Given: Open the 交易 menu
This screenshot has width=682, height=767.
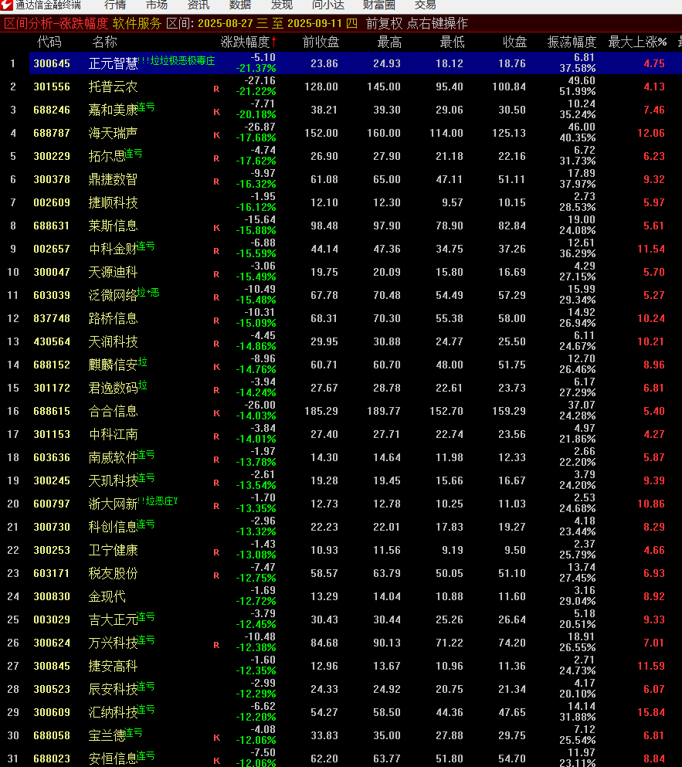Looking at the screenshot, I should [x=425, y=5].
